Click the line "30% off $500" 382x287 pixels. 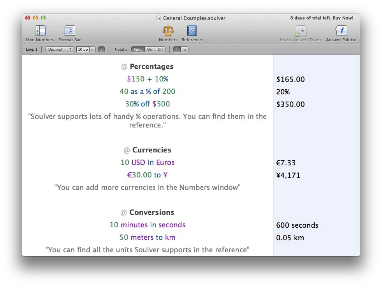click(148, 104)
